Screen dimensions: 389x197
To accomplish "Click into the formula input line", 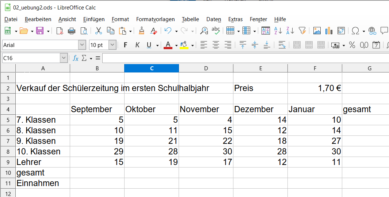I will (x=245, y=58).
